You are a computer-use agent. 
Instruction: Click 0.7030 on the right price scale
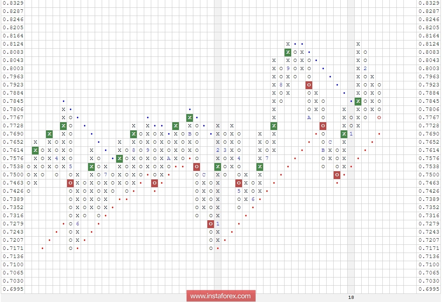coord(429,281)
